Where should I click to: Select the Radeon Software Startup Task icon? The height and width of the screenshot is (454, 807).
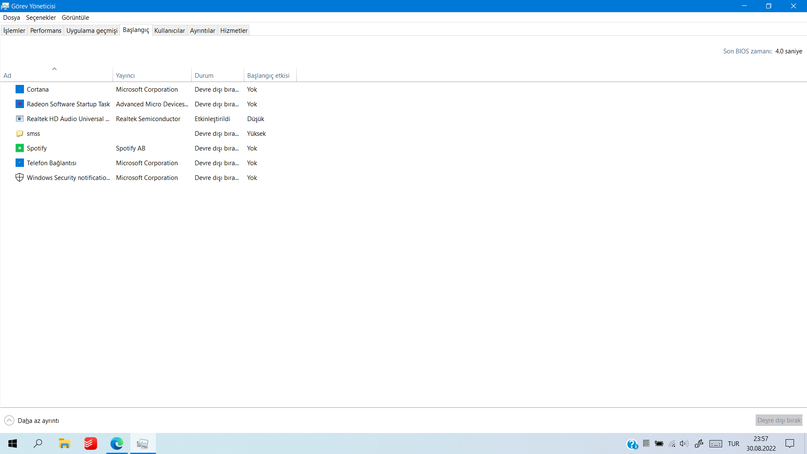(x=20, y=104)
